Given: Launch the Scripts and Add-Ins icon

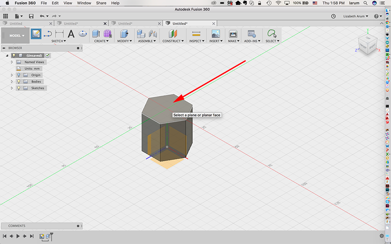Looking at the screenshot, I should [251, 34].
